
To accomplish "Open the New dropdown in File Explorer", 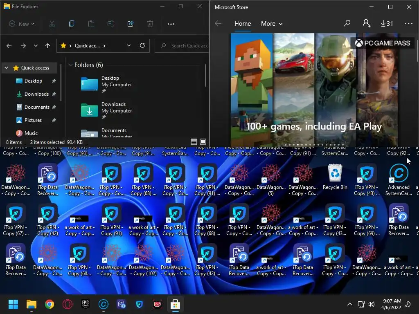I will click(22, 24).
